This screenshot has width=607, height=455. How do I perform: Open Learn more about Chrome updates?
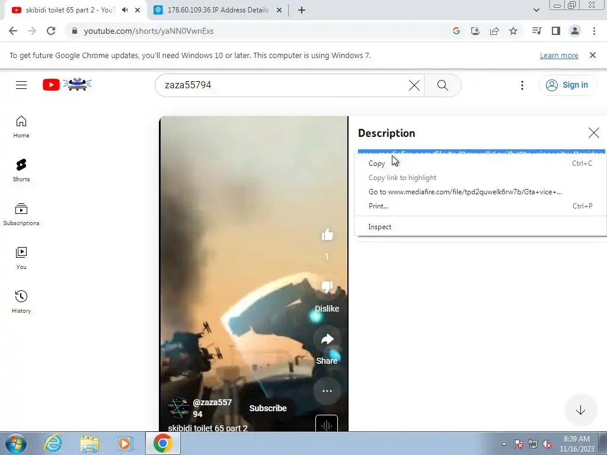(x=559, y=55)
